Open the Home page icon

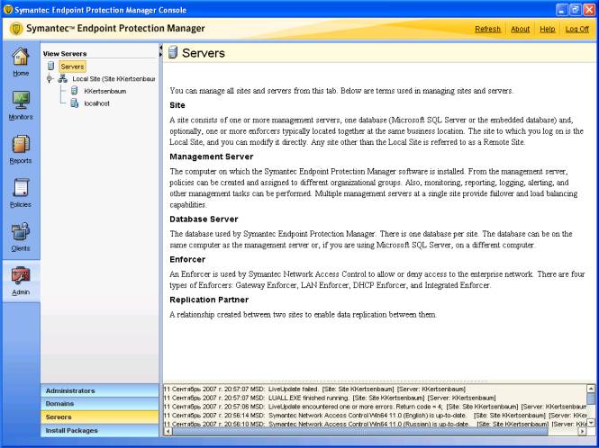tap(21, 57)
